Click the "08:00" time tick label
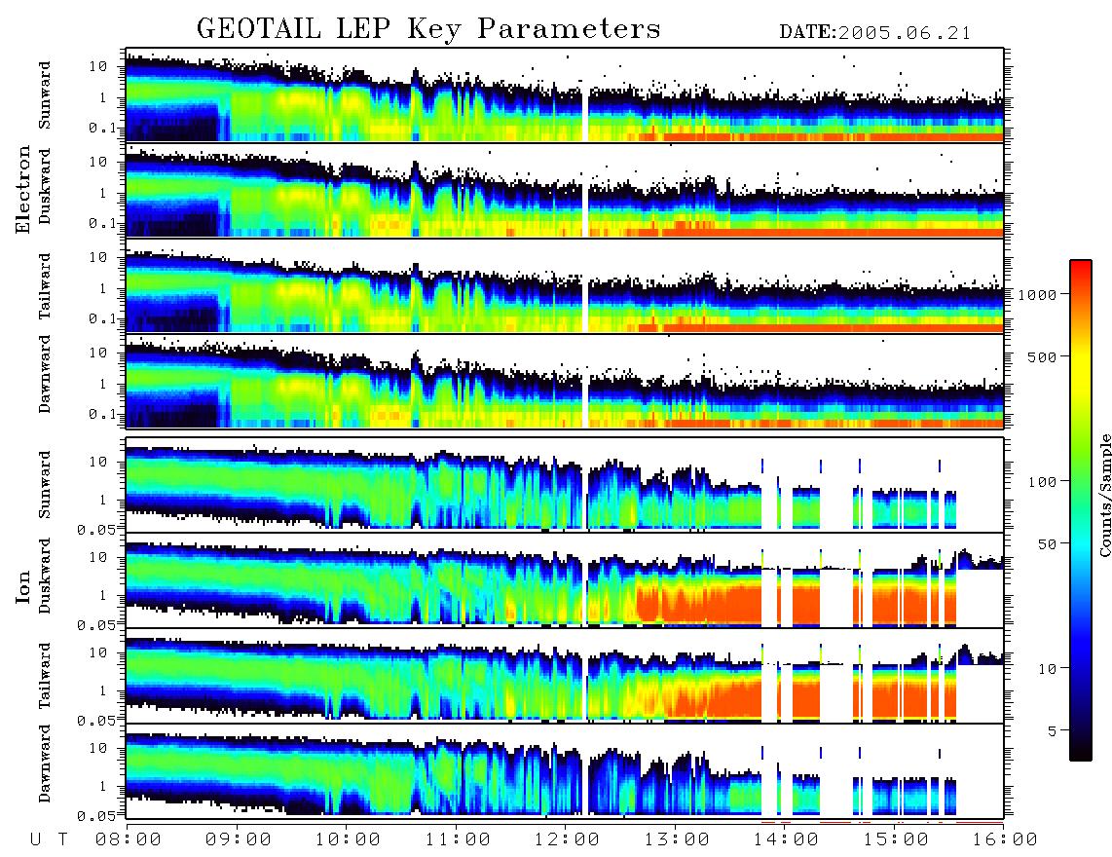The height and width of the screenshot is (857, 1112). click(x=129, y=840)
